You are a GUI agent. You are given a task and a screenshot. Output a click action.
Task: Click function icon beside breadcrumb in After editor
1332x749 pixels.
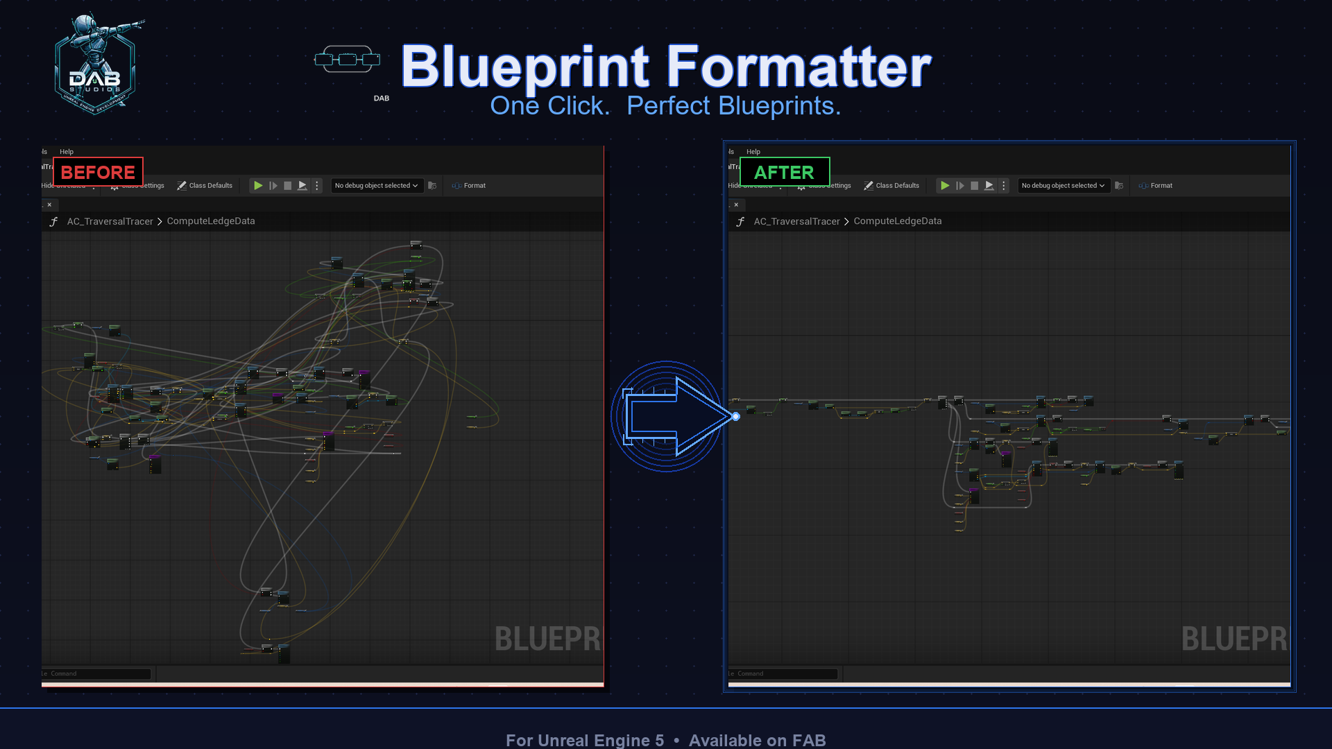click(740, 221)
